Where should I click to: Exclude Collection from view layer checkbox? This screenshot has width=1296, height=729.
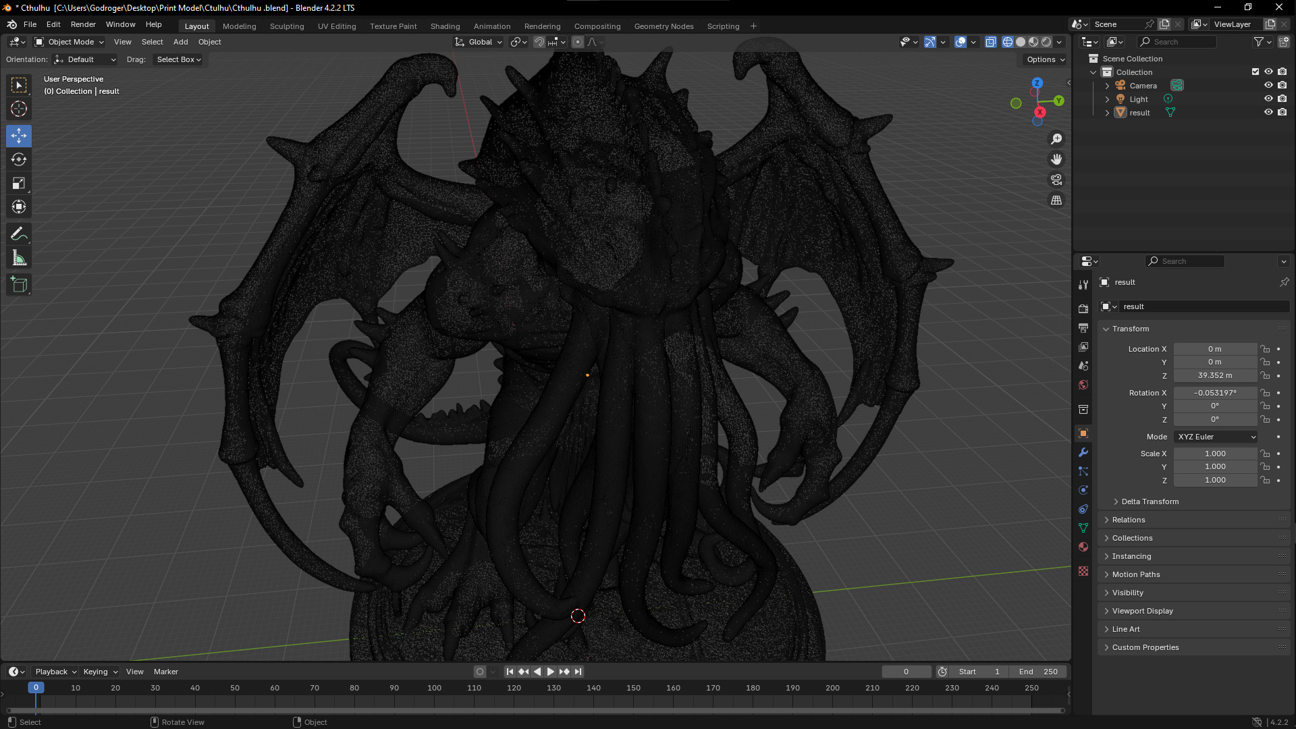(x=1255, y=72)
